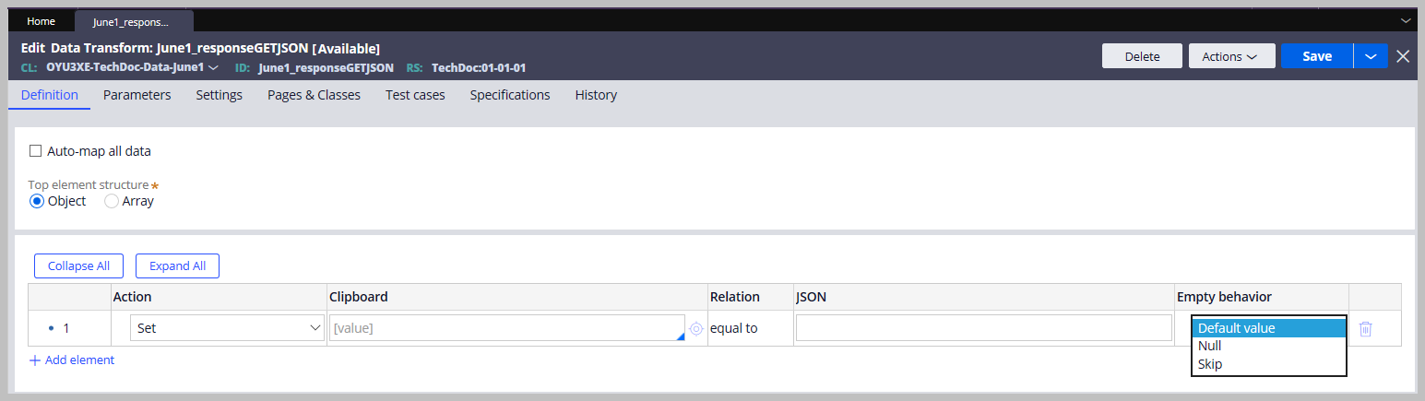
Task: Open the Pages & Classes tab
Action: [314, 95]
